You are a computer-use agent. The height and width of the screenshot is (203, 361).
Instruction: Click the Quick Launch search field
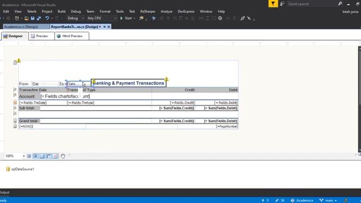click(312, 4)
